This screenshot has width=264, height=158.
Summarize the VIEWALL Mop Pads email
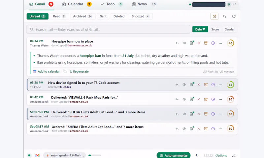click(192, 99)
